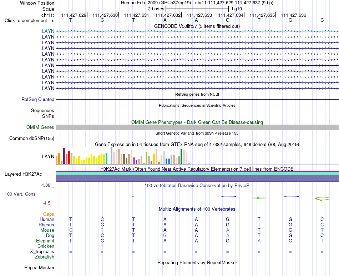Select the Human species label
Image resolution: width=339 pixels, height=276 pixels.
click(47, 219)
